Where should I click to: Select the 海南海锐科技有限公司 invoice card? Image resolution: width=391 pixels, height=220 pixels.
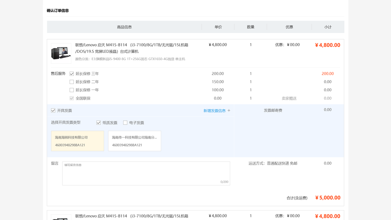(78, 141)
